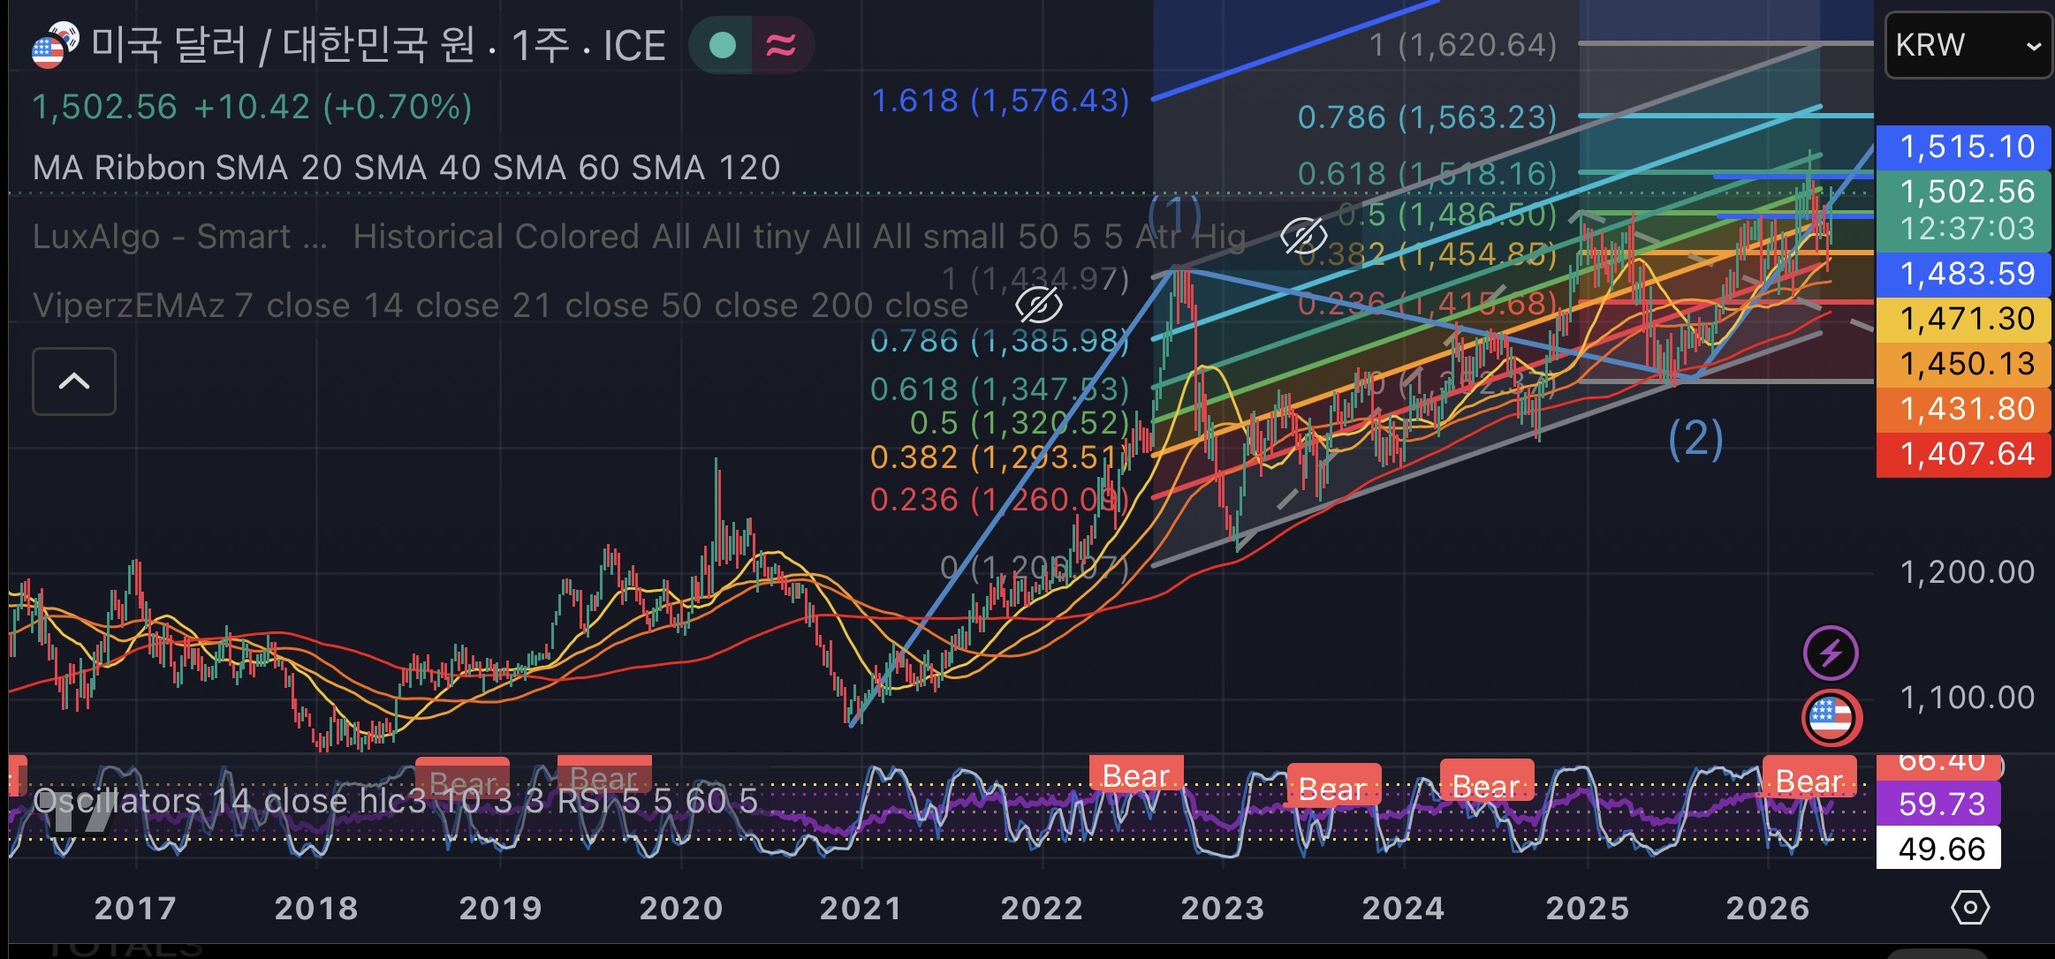The width and height of the screenshot is (2055, 959).
Task: Select the Oscillators indicator label
Action: click(x=395, y=802)
